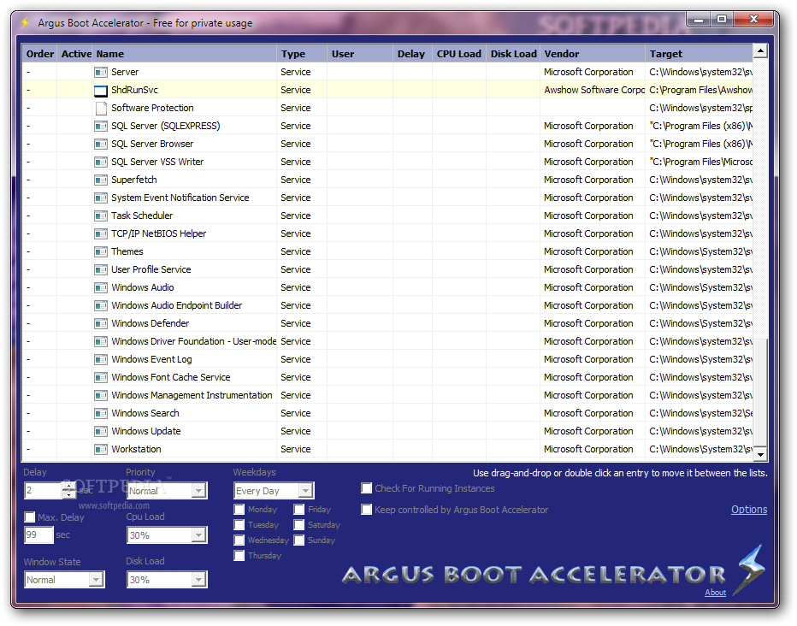
Task: Click the Max. Delay 99 input field
Action: click(38, 535)
